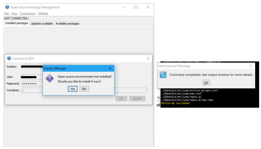Close the Connect to SSH dialog
The width and height of the screenshot is (261, 149).
click(x=148, y=58)
